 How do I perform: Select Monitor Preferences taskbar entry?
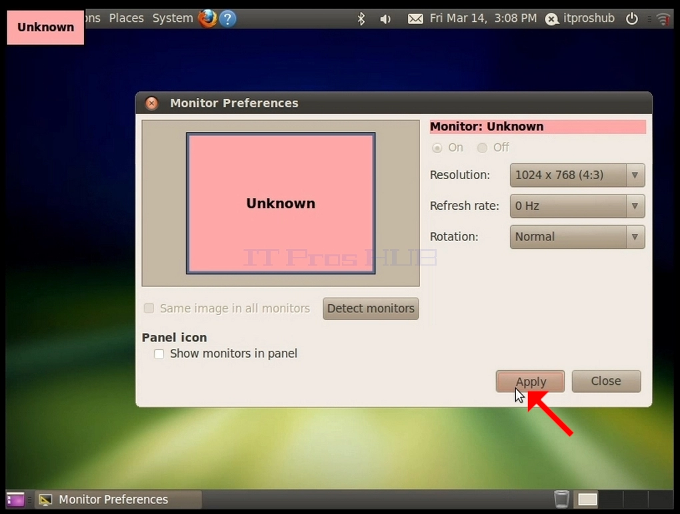pos(119,500)
